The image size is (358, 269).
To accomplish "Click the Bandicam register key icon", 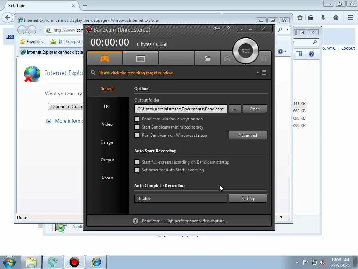I will tap(216, 29).
